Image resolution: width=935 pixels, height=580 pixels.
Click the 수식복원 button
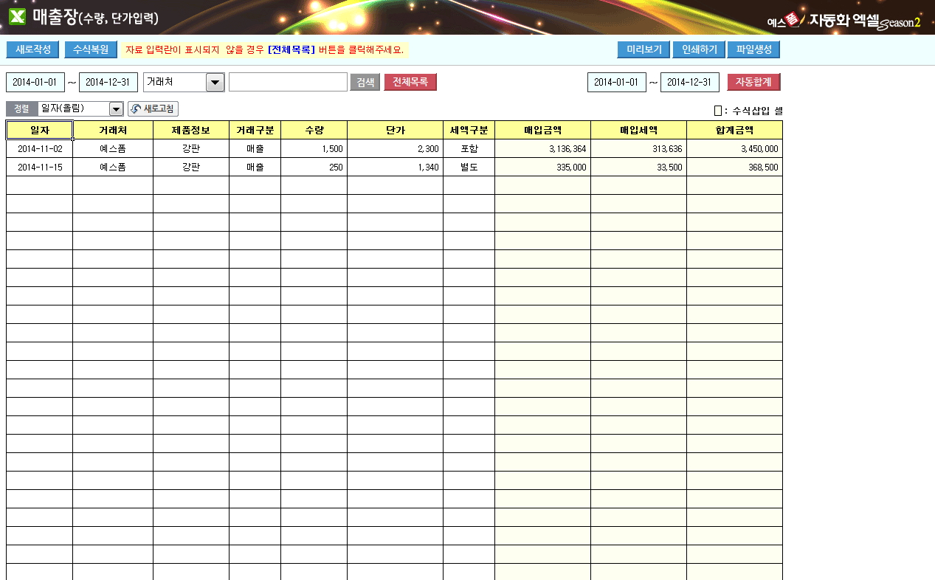pyautogui.click(x=91, y=50)
